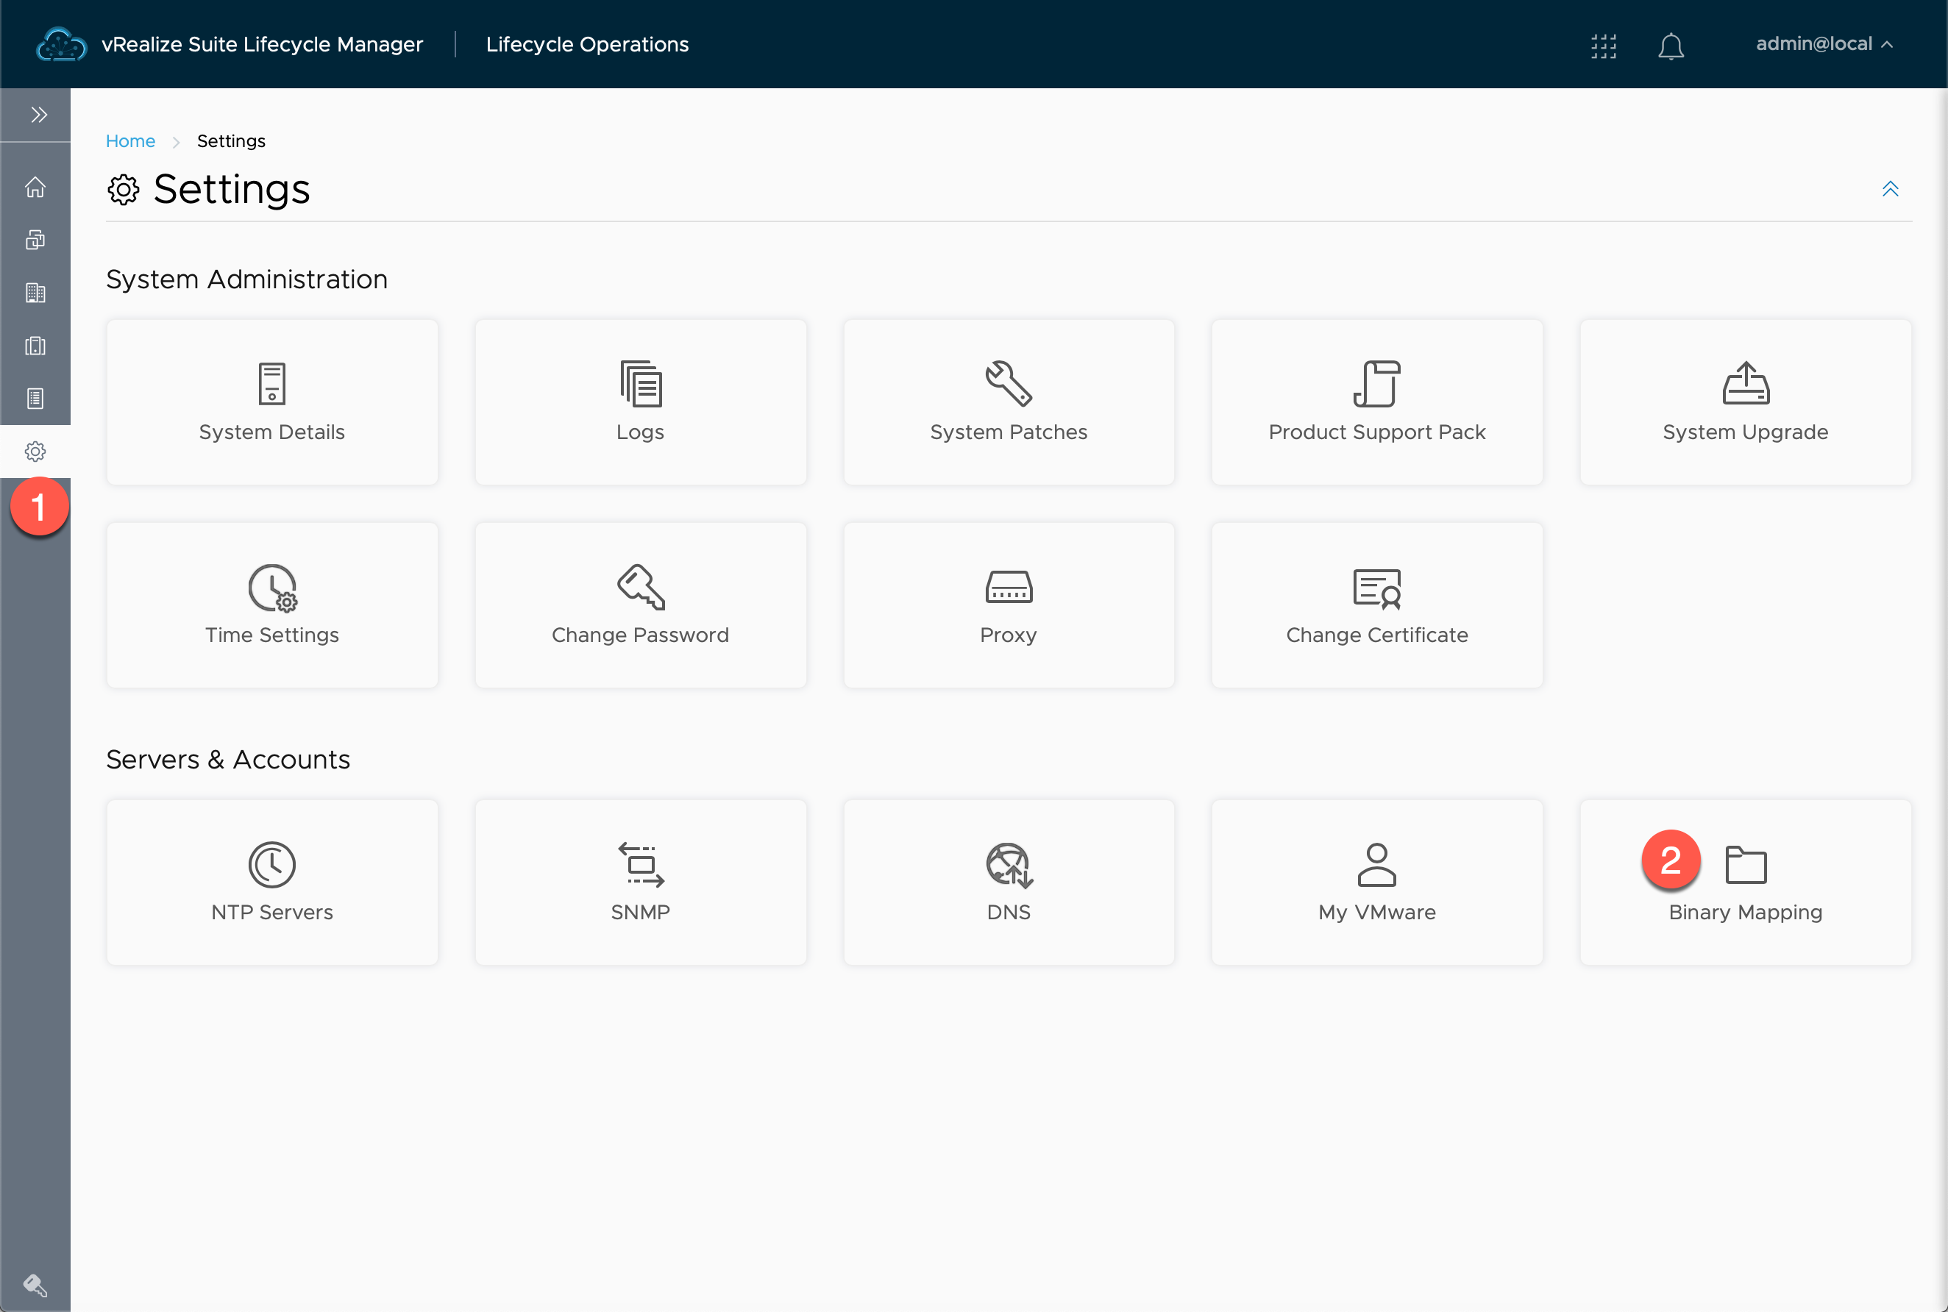The image size is (1948, 1312).
Task: Open the System Details tile
Action: pyautogui.click(x=272, y=402)
